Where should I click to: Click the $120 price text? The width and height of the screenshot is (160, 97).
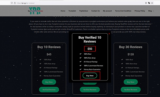(x=131, y=54)
